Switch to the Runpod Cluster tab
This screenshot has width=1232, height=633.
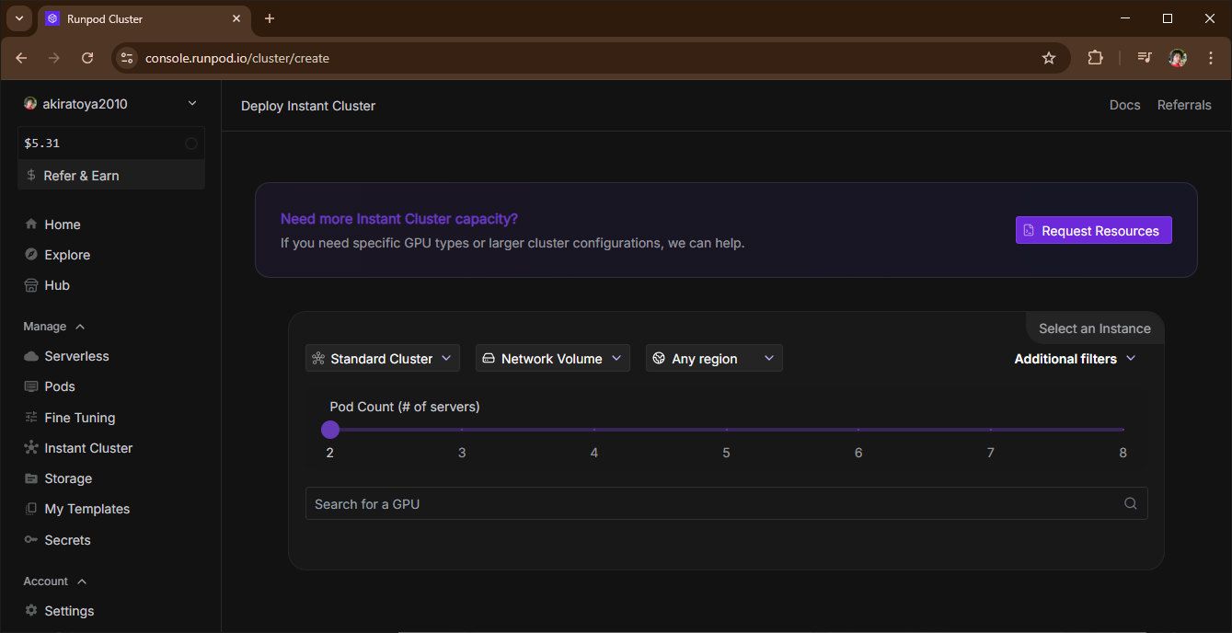point(144,18)
